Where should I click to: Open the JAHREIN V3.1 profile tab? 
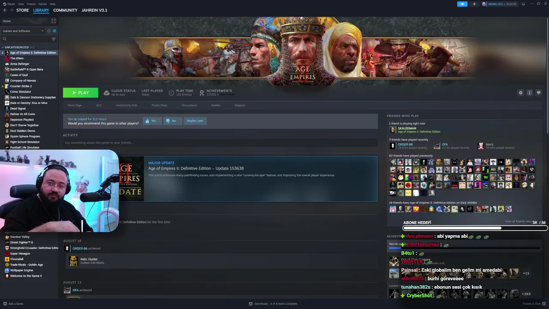(94, 10)
